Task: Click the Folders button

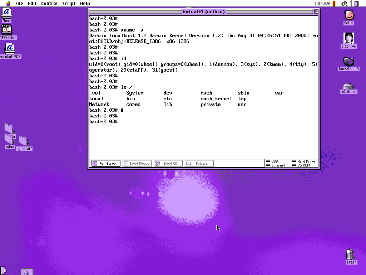Action: click(x=199, y=163)
